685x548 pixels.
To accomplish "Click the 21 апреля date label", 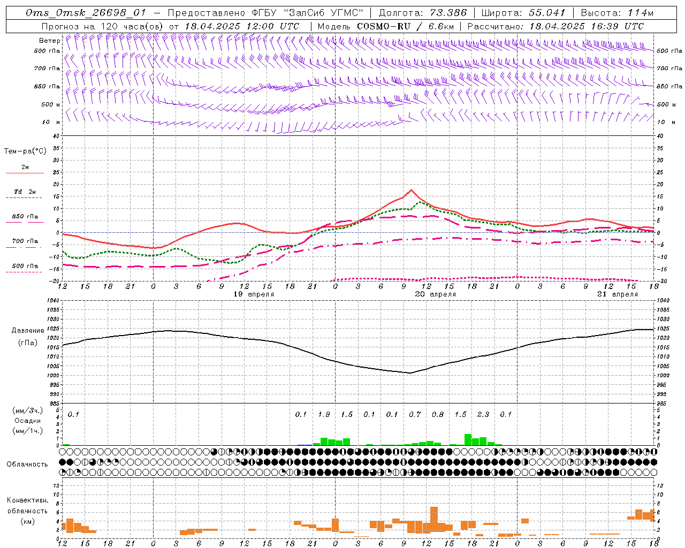I will tap(618, 294).
